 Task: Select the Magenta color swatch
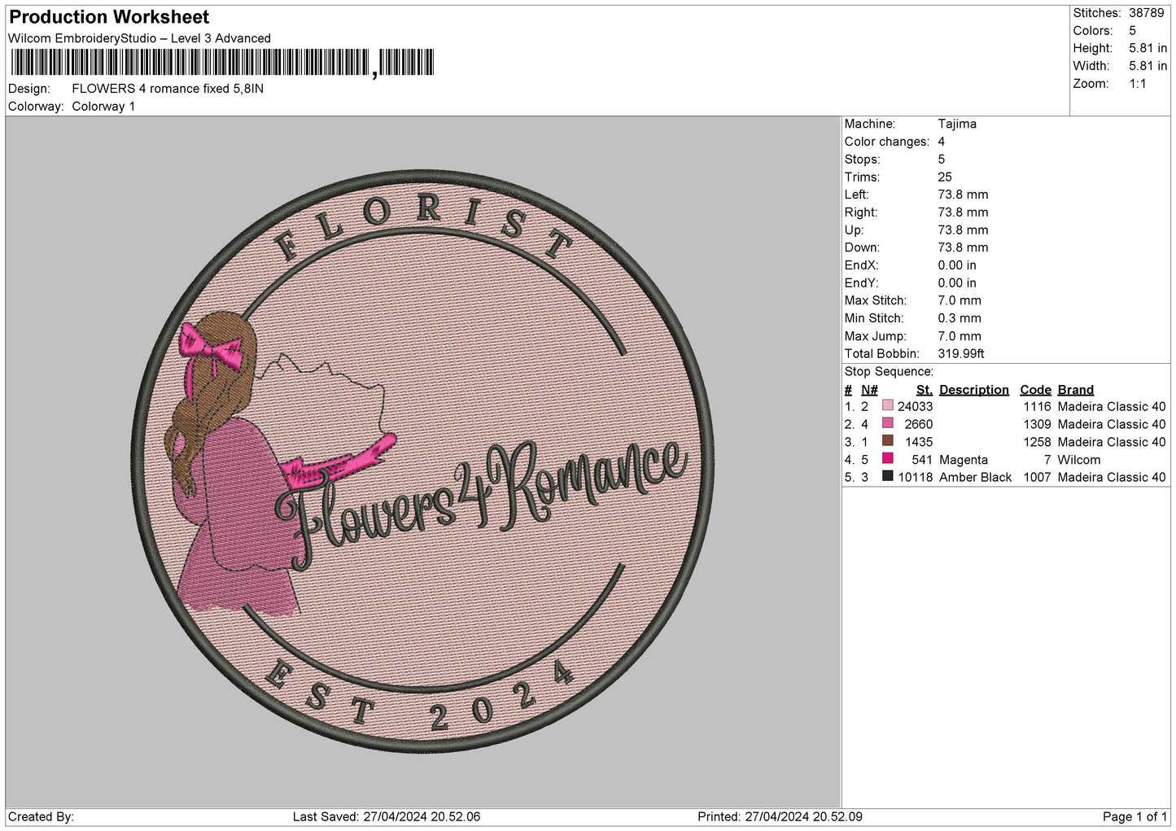click(x=887, y=459)
